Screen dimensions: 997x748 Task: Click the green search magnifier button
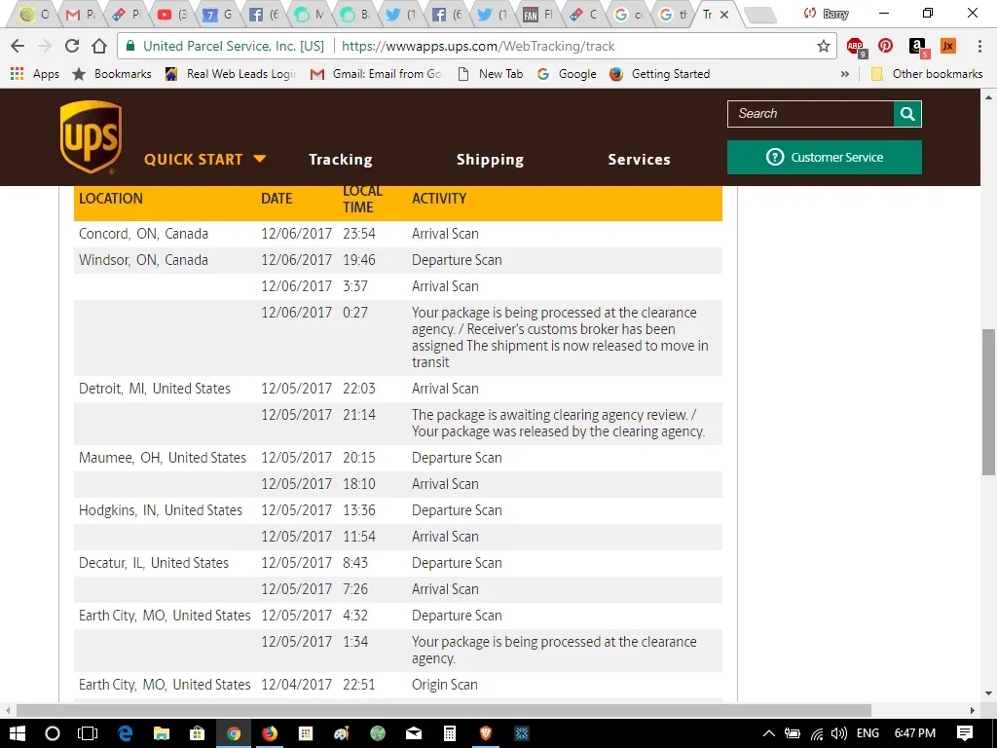907,114
